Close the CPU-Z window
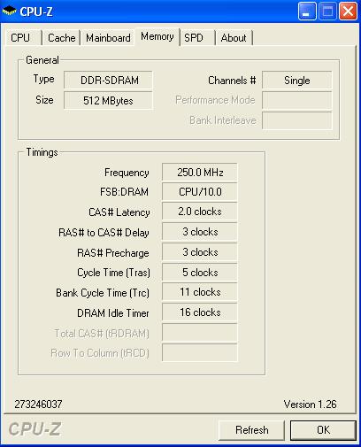Screen dimensions: 361x447 (x=348, y=12)
